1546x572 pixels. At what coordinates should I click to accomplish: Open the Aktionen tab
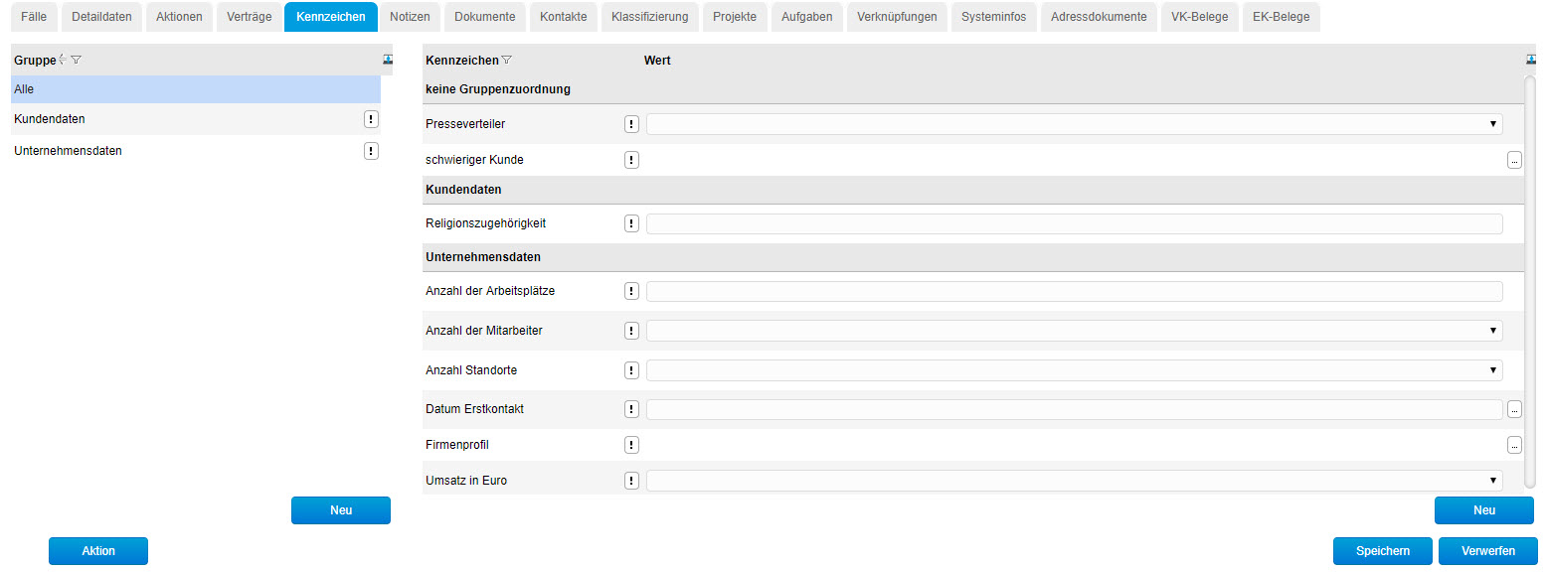coord(179,17)
